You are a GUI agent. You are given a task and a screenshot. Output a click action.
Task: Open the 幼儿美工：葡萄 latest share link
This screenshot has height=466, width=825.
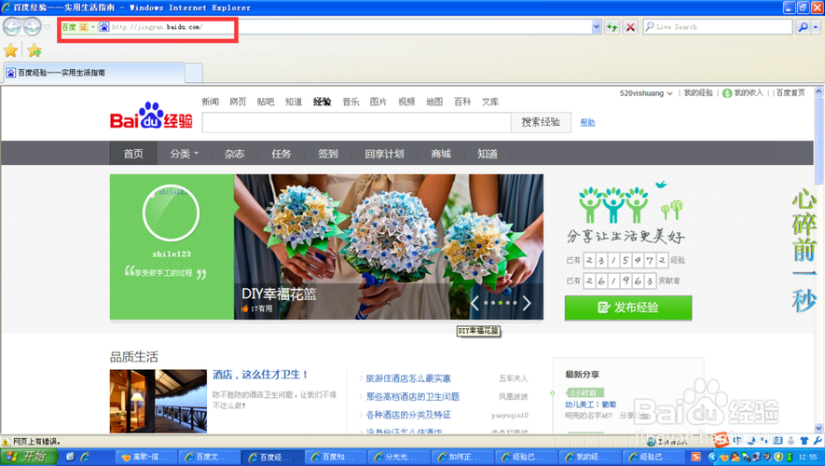(x=590, y=404)
